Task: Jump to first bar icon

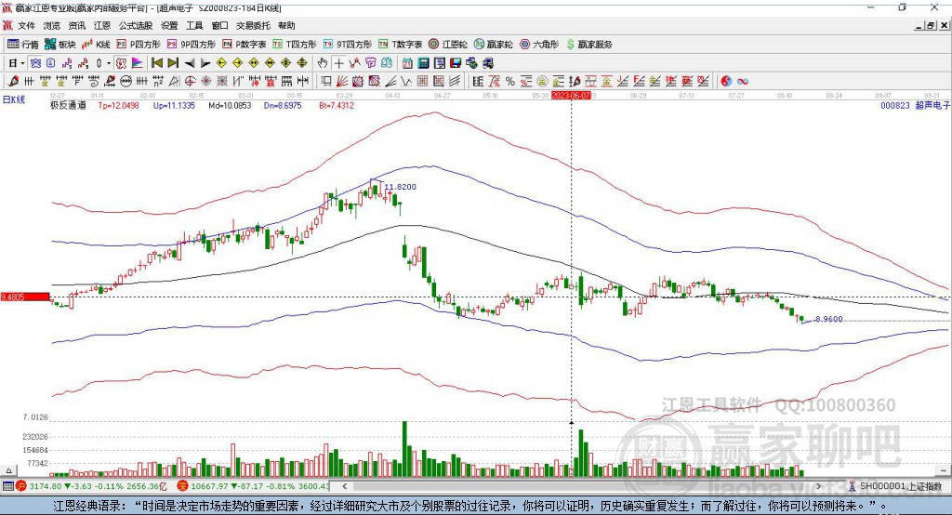Action: click(x=157, y=63)
